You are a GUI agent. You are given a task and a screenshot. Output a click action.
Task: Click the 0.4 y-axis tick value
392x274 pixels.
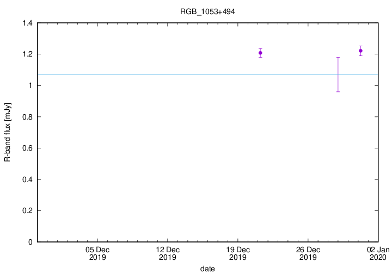point(27,179)
